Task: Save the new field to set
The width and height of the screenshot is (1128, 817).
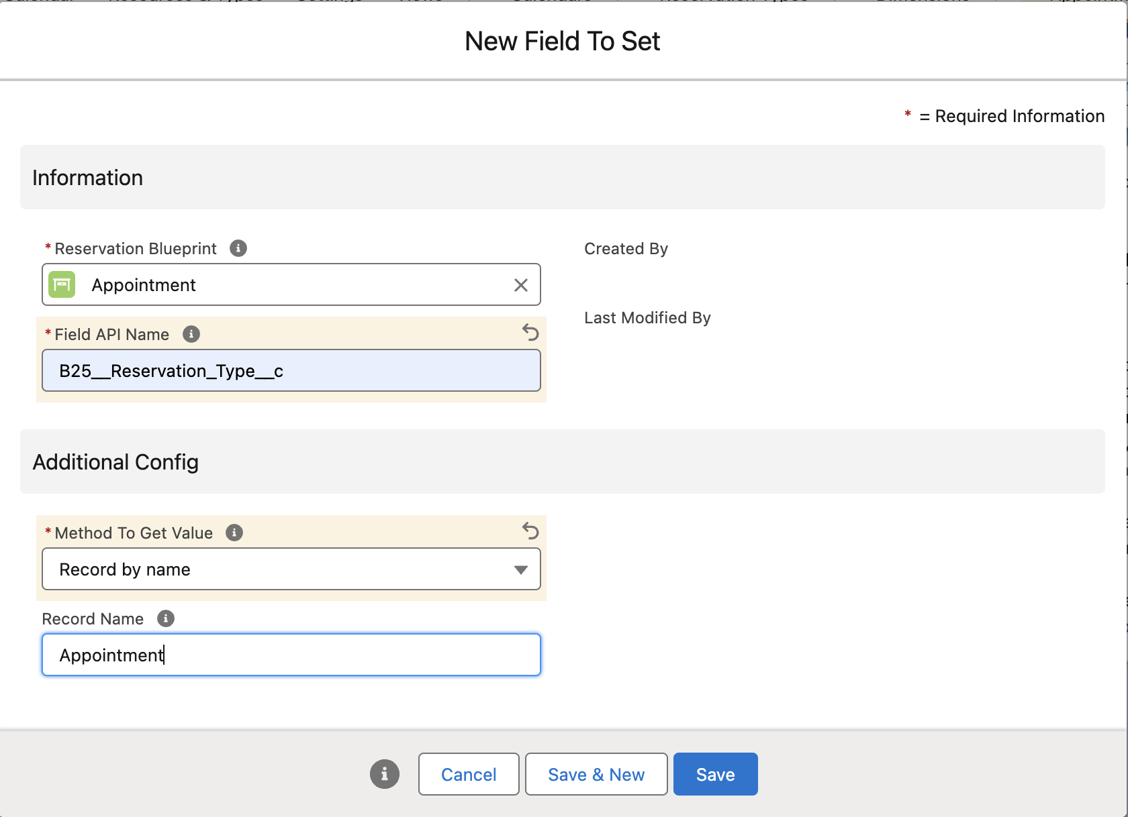Action: (x=715, y=774)
